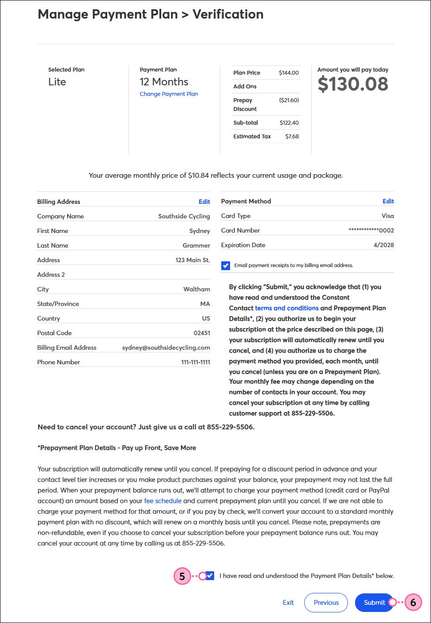Viewport: 431px width, 623px height.
Task: Click the Sub-total $122.40 value
Action: point(289,123)
